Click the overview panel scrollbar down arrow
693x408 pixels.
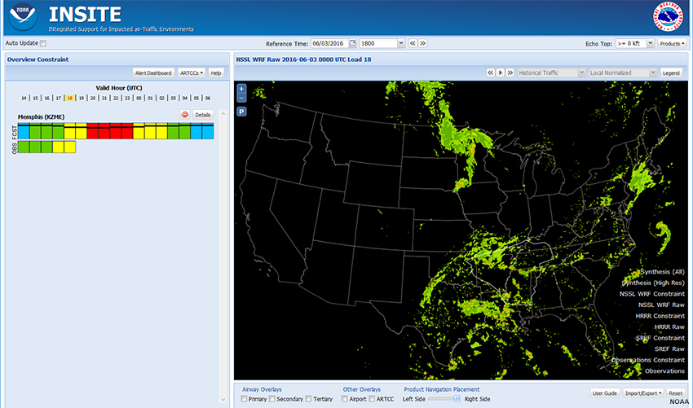(x=223, y=400)
